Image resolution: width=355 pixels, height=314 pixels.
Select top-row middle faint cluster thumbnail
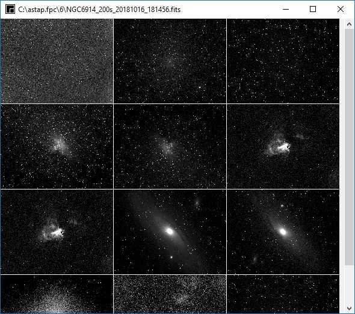click(170, 61)
